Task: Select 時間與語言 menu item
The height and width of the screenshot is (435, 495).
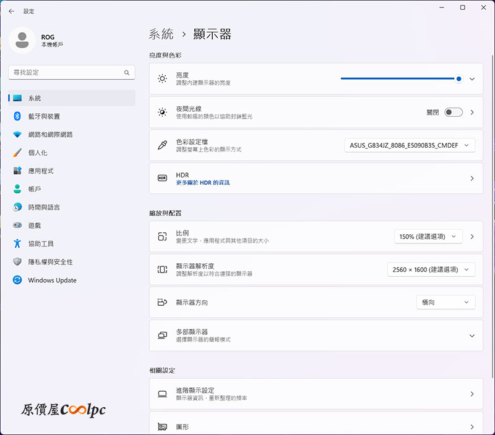Action: click(44, 208)
